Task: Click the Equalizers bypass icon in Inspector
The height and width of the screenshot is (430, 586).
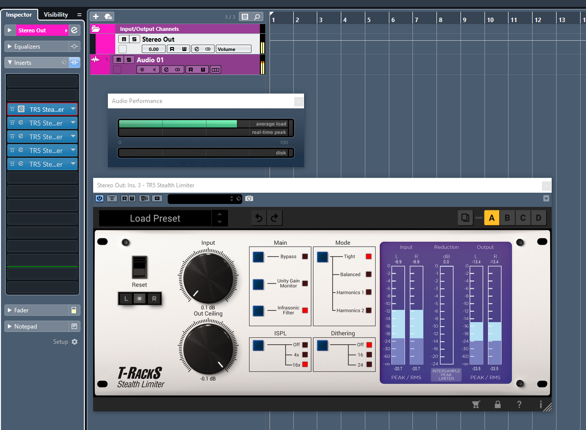Action: click(x=75, y=46)
